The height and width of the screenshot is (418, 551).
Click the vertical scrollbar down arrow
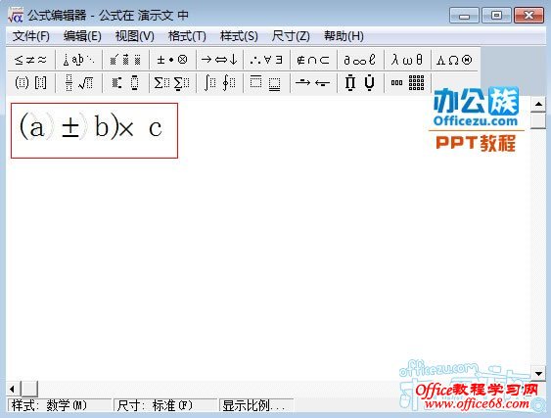[x=538, y=373]
